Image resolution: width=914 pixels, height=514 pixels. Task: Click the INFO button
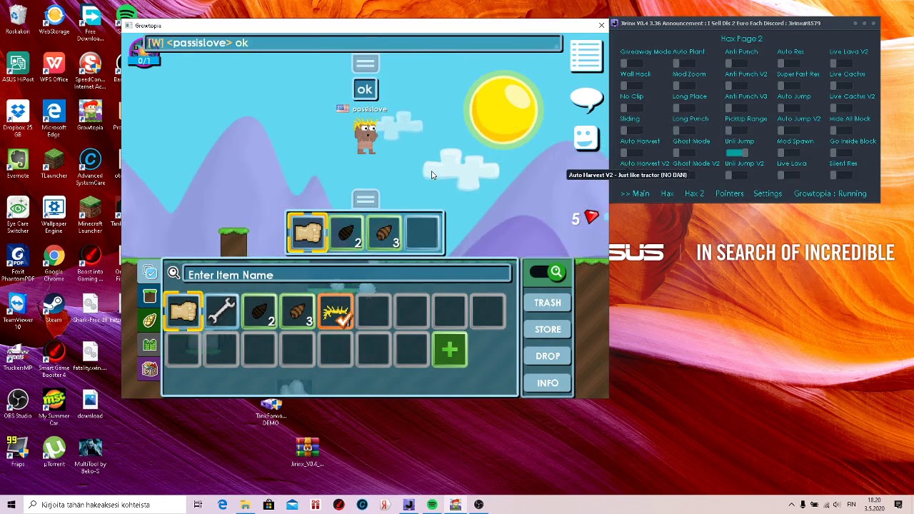tap(548, 383)
